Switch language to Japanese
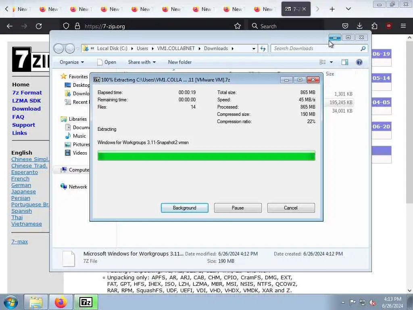This screenshot has height=310, width=413. point(23,192)
